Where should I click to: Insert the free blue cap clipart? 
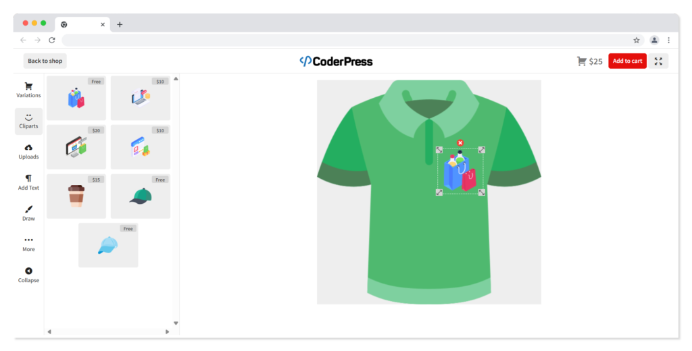click(108, 245)
